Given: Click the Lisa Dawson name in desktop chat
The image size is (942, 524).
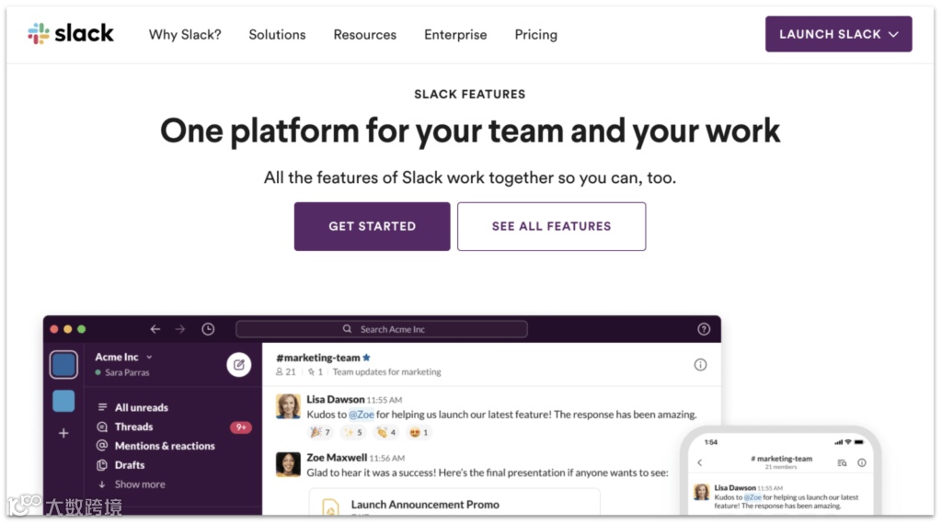Looking at the screenshot, I should [335, 399].
